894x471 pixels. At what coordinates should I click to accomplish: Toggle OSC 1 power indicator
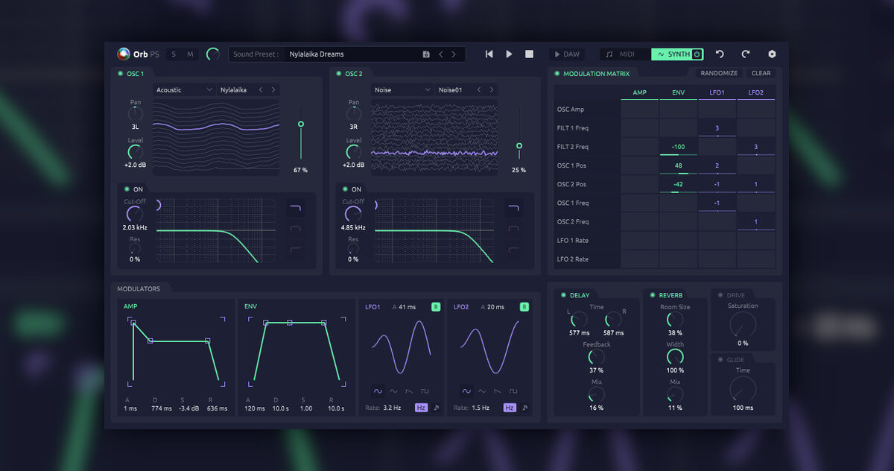coord(120,74)
